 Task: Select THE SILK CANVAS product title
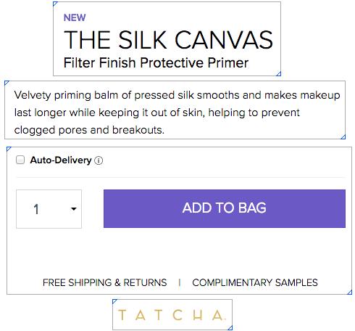tap(168, 40)
